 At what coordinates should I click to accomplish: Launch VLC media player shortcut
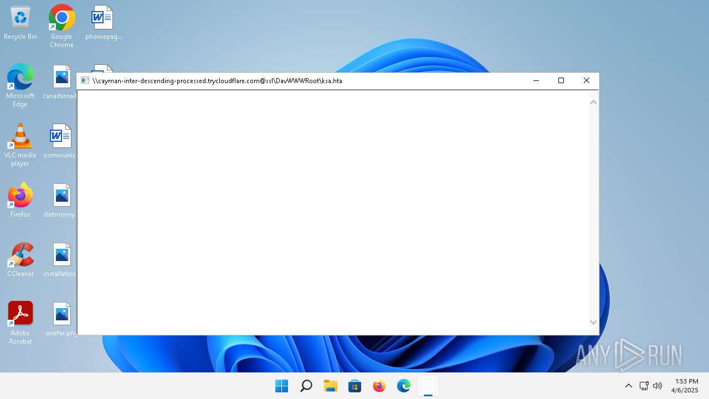coord(20,145)
